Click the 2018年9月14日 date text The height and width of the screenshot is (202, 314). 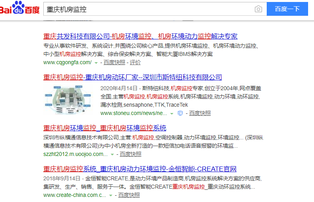pos(62,178)
